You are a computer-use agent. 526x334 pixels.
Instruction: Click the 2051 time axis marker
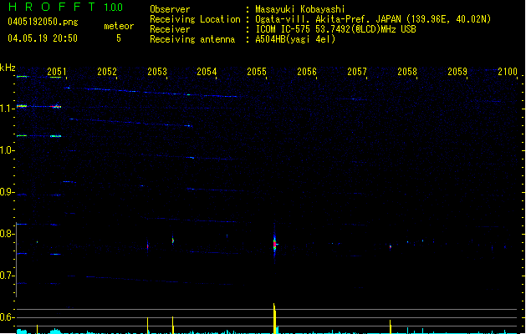[57, 72]
